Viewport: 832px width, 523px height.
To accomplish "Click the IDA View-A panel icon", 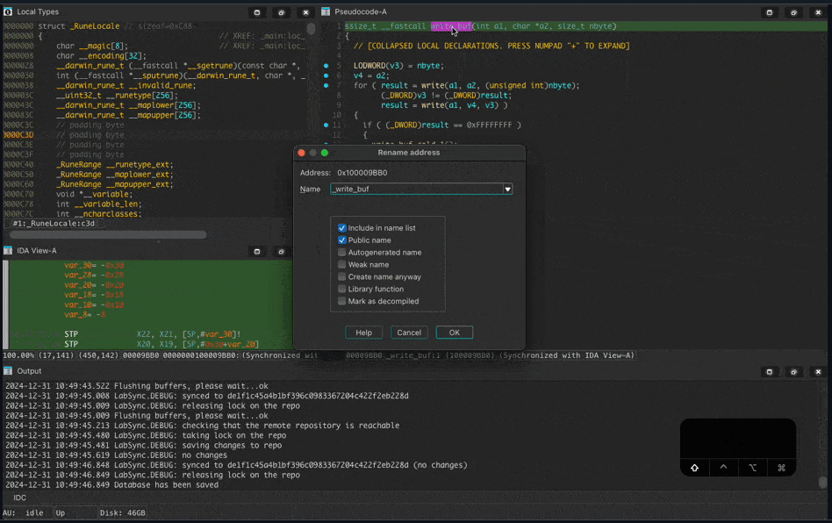I will point(8,251).
